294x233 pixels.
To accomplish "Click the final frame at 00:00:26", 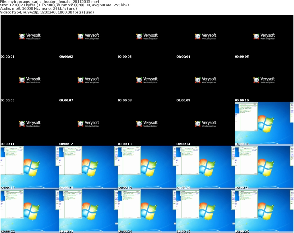I will coord(264,211).
